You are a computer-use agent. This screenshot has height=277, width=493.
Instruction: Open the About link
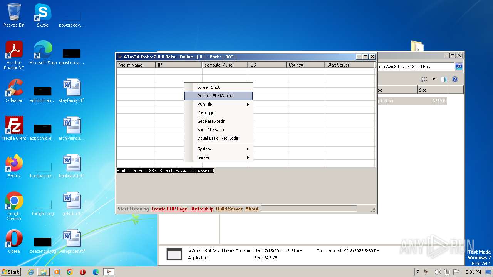pyautogui.click(x=252, y=209)
